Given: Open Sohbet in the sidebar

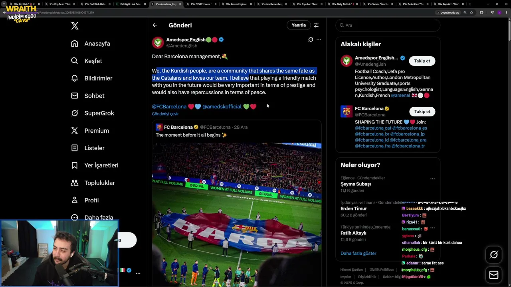Looking at the screenshot, I should pyautogui.click(x=88, y=96).
